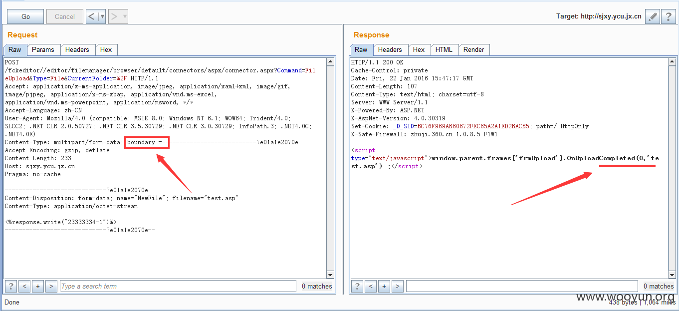Click the Target URL label
679x311 pixels.
click(599, 16)
